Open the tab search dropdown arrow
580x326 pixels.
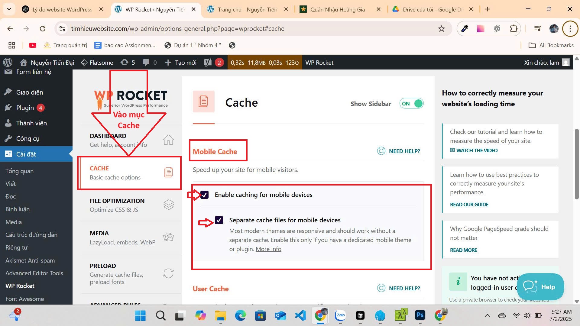click(9, 9)
